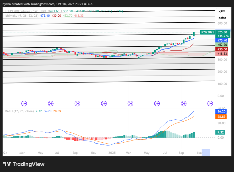Click the blue 475.40 axis label

222,40
